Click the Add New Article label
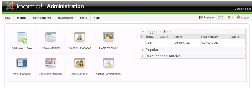The width and height of the screenshot is (252, 90). [22, 48]
